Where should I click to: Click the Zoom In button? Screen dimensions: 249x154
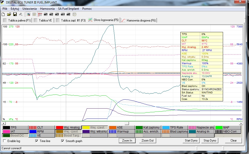click(x=127, y=141)
